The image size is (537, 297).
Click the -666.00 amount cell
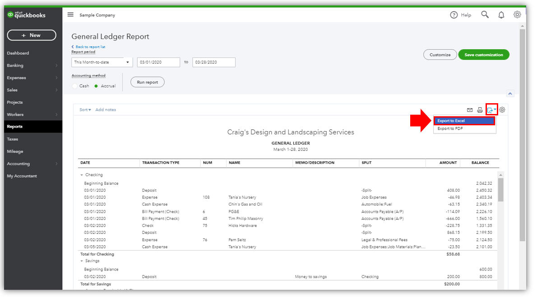coord(453,219)
